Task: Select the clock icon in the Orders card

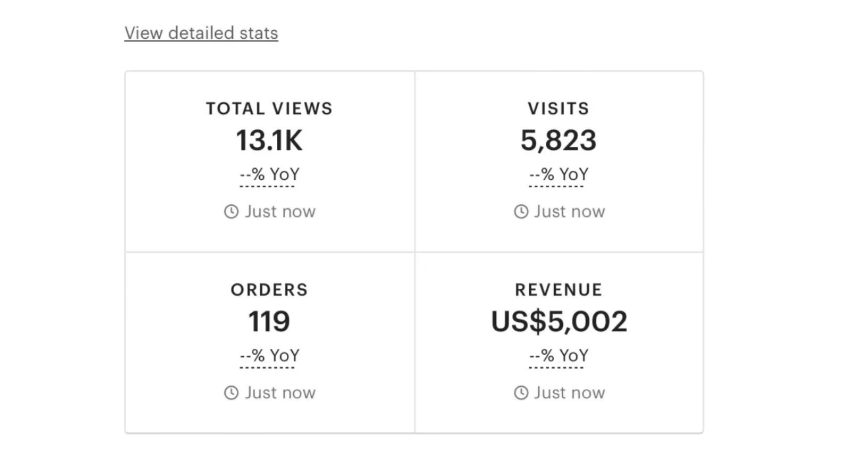Action: (231, 393)
